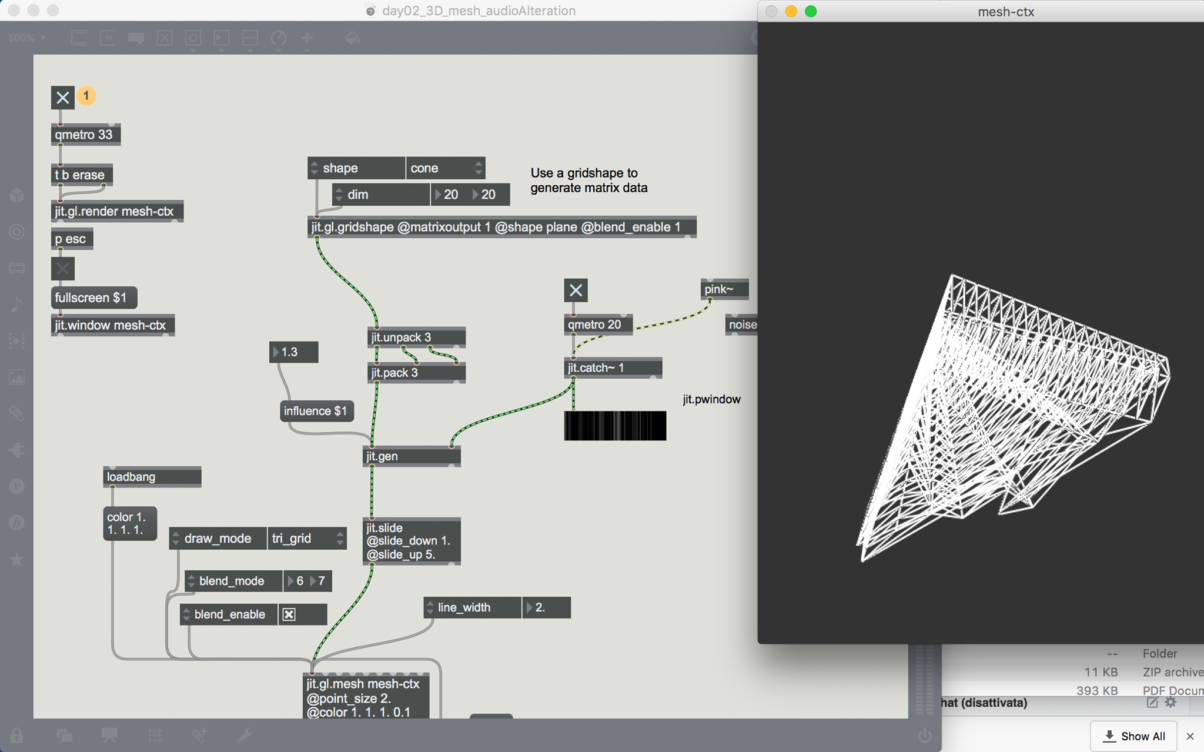Add a slider from top toolbar
The height and width of the screenshot is (752, 1204).
click(250, 38)
